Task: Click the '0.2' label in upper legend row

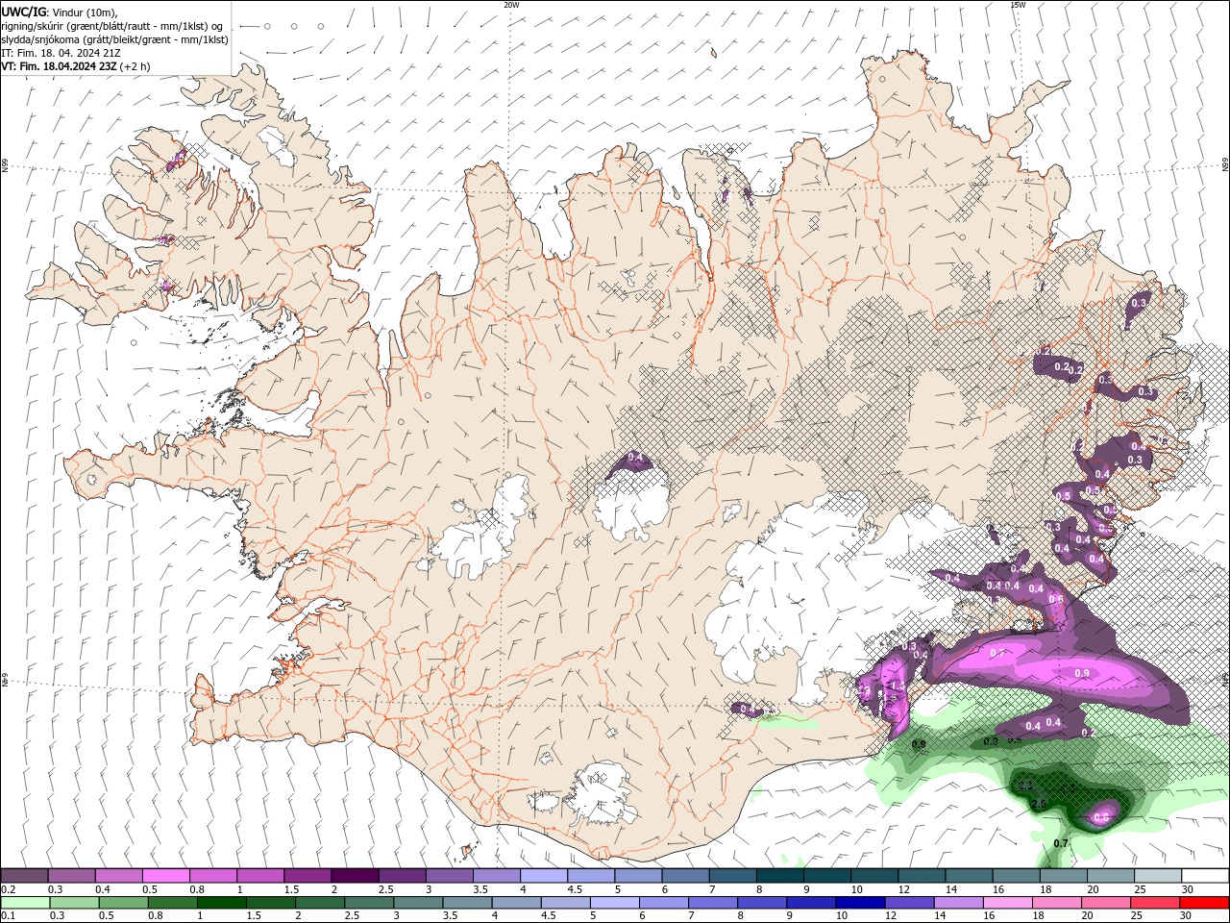Action: (x=10, y=889)
